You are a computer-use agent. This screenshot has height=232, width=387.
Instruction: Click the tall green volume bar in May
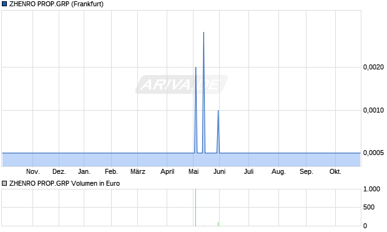point(195,207)
